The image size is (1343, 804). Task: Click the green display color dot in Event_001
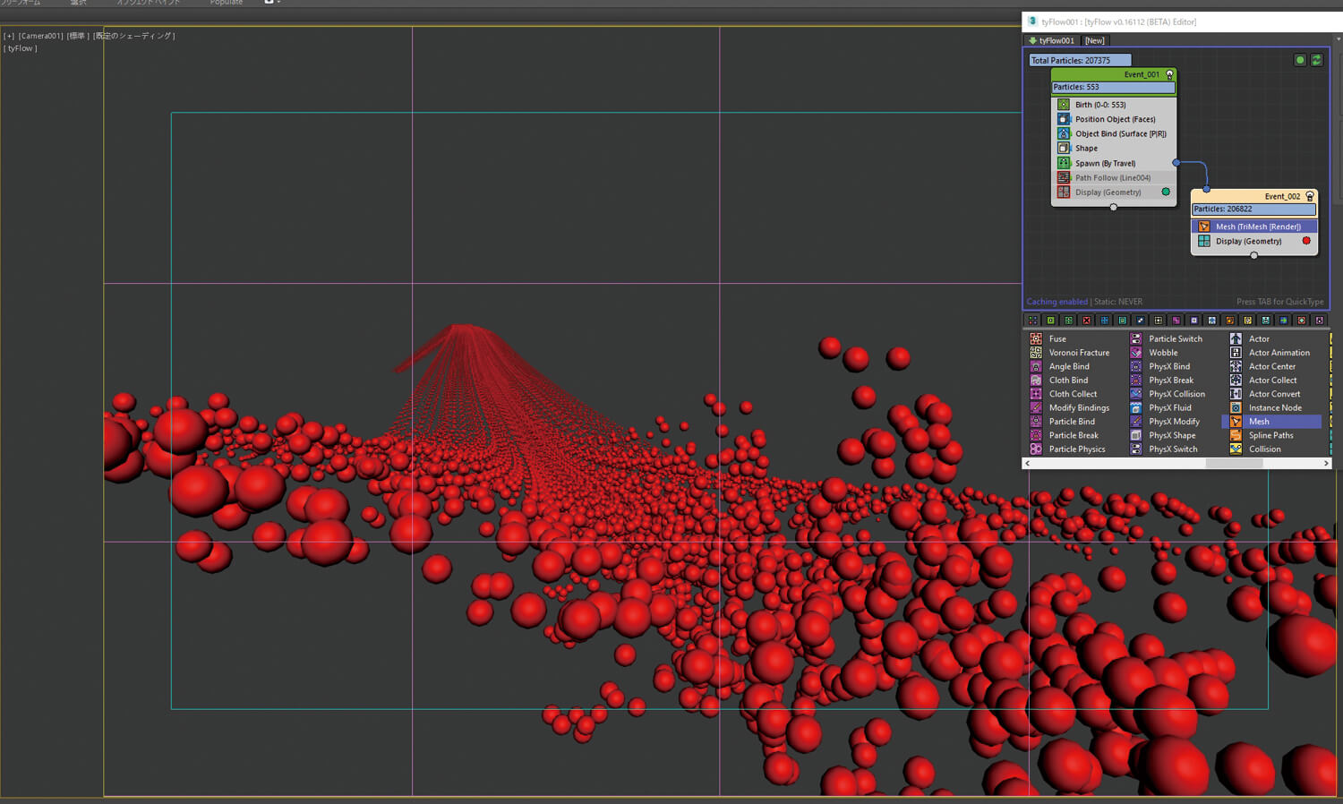1166,192
